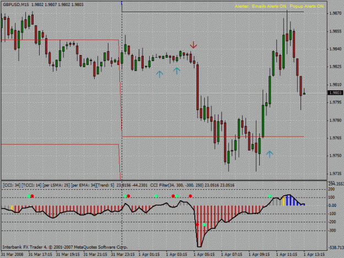Click the green signal dot above 1 Apr 09:15
The width and height of the screenshot is (344, 258).
270,196
